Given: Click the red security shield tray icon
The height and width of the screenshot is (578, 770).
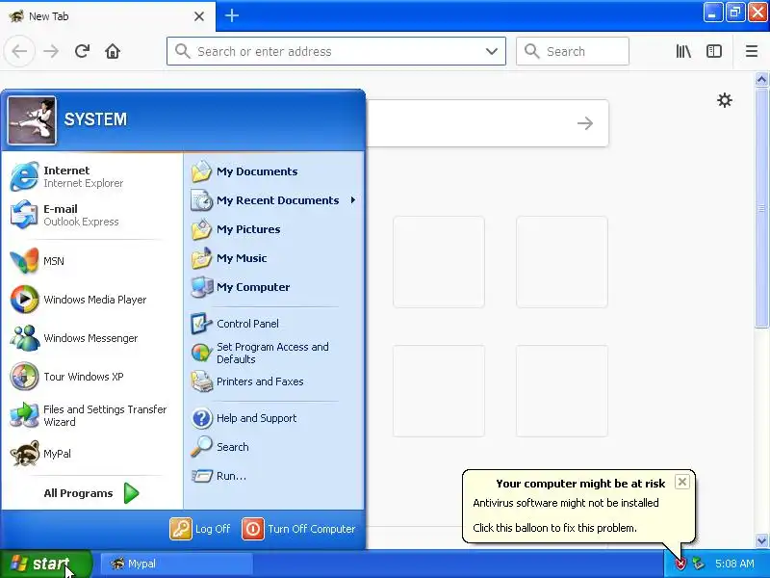Looking at the screenshot, I should click(680, 564).
